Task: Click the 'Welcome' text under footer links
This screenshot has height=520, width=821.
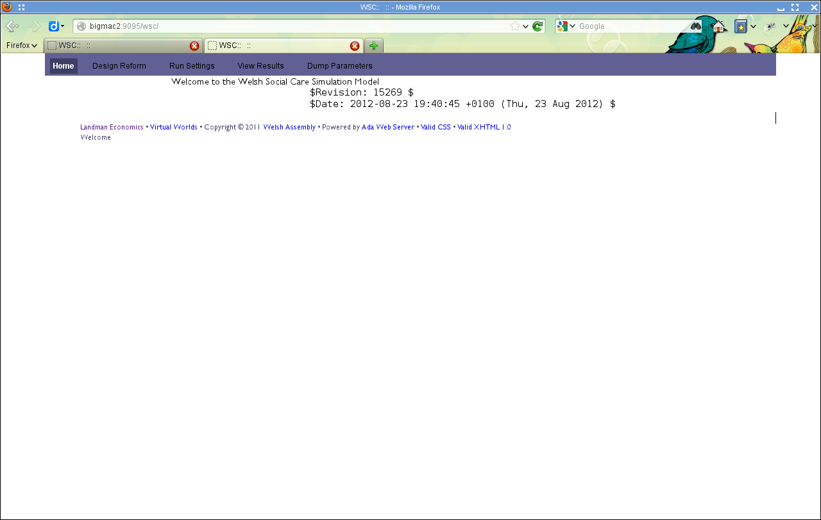Action: pos(96,137)
